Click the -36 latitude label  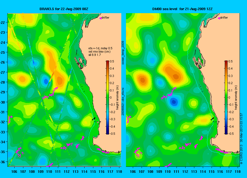click(3, 162)
